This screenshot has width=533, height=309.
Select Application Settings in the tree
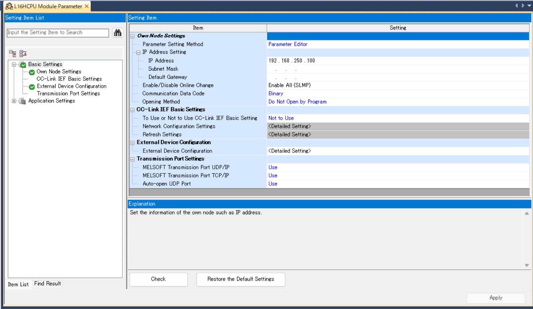52,101
